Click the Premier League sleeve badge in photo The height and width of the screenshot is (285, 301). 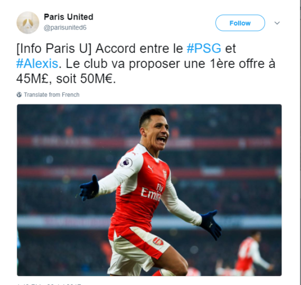[126, 163]
